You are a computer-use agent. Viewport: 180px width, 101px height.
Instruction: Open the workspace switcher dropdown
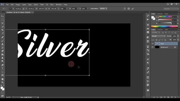171,9
